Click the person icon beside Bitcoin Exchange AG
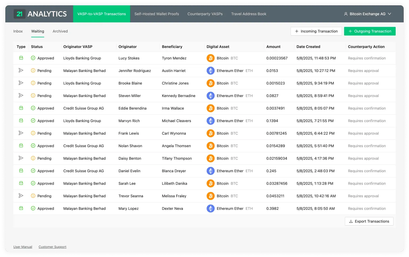409x257 pixels. click(x=346, y=14)
